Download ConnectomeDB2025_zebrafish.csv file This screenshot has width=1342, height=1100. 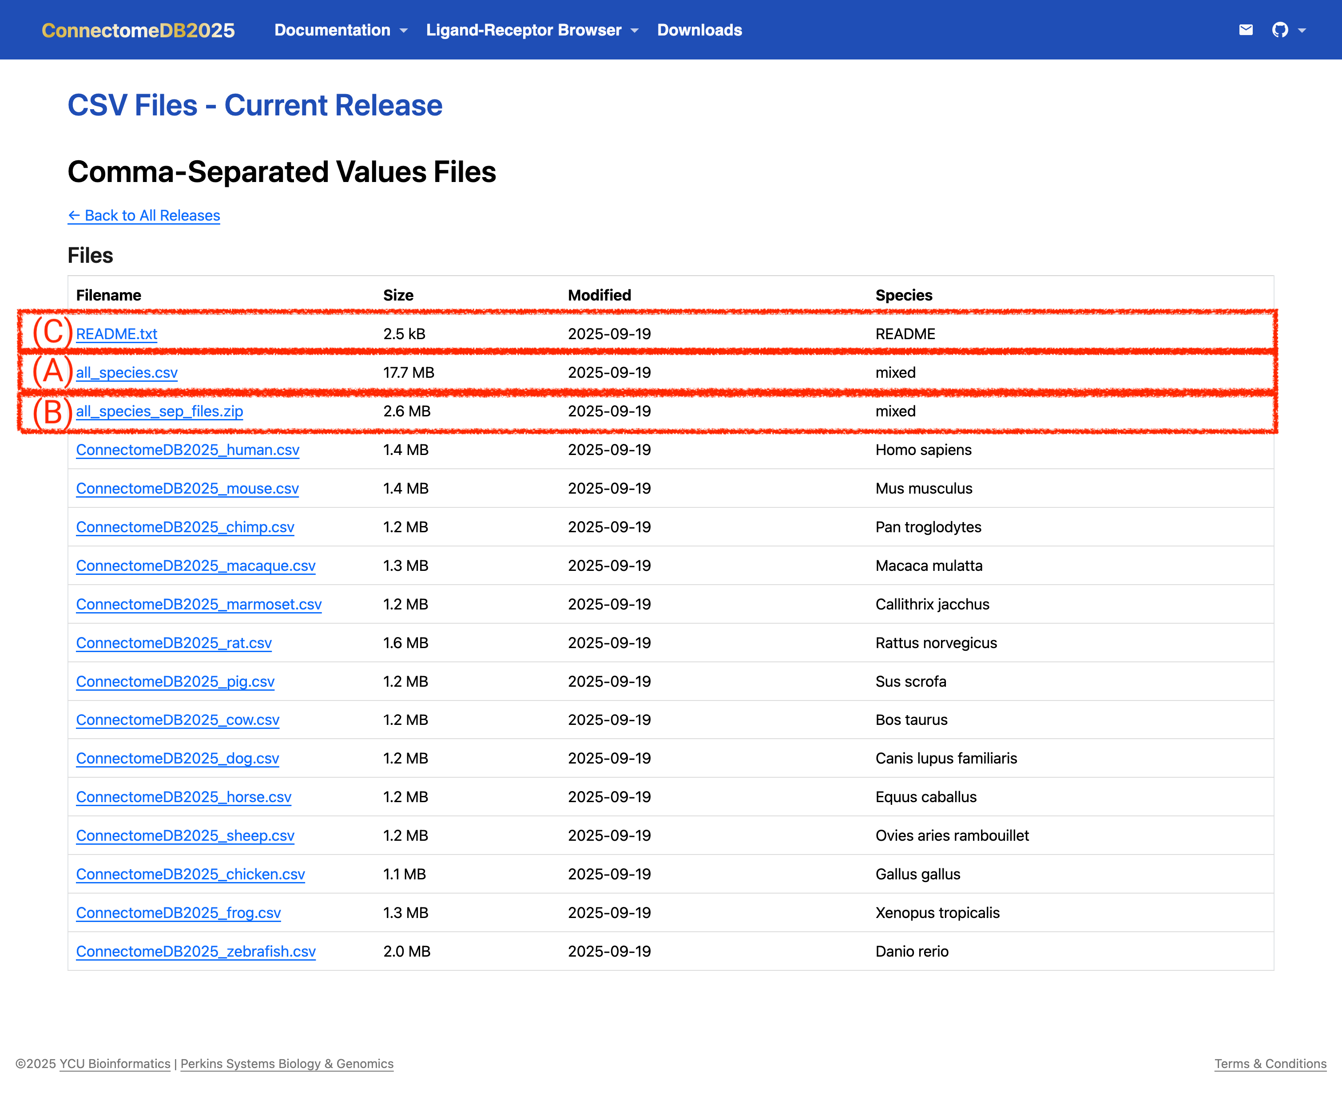[x=196, y=952]
